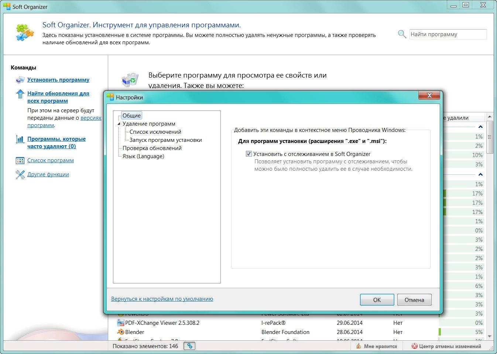
Task: Open Список исключений settings page
Action: point(155,132)
